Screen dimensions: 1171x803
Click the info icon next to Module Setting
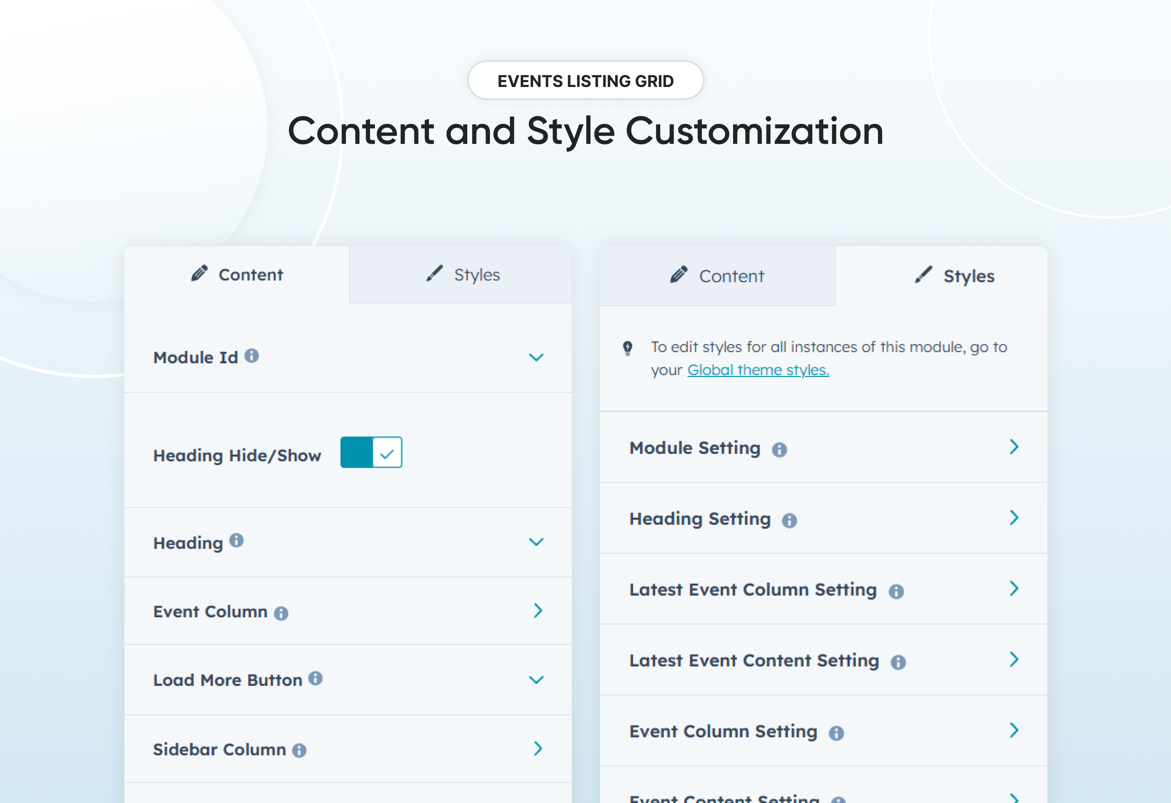point(779,449)
